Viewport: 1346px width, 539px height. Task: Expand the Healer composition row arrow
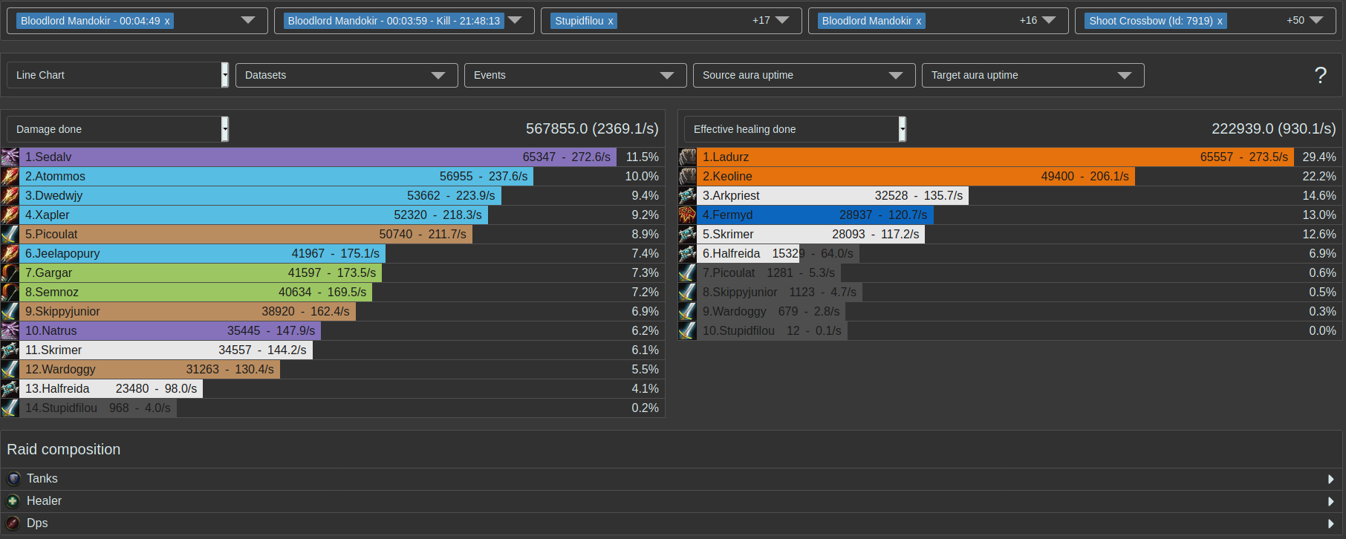[x=1331, y=502]
